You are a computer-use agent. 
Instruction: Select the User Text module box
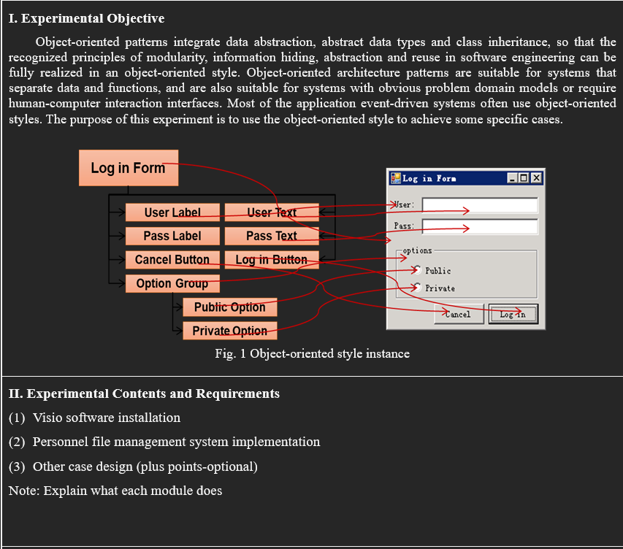(272, 212)
